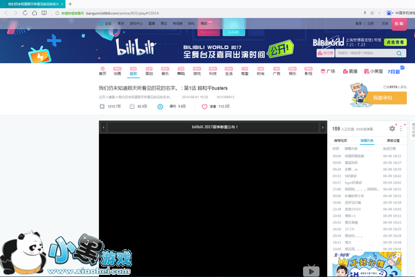Select the 娱乐 category

click(293, 71)
